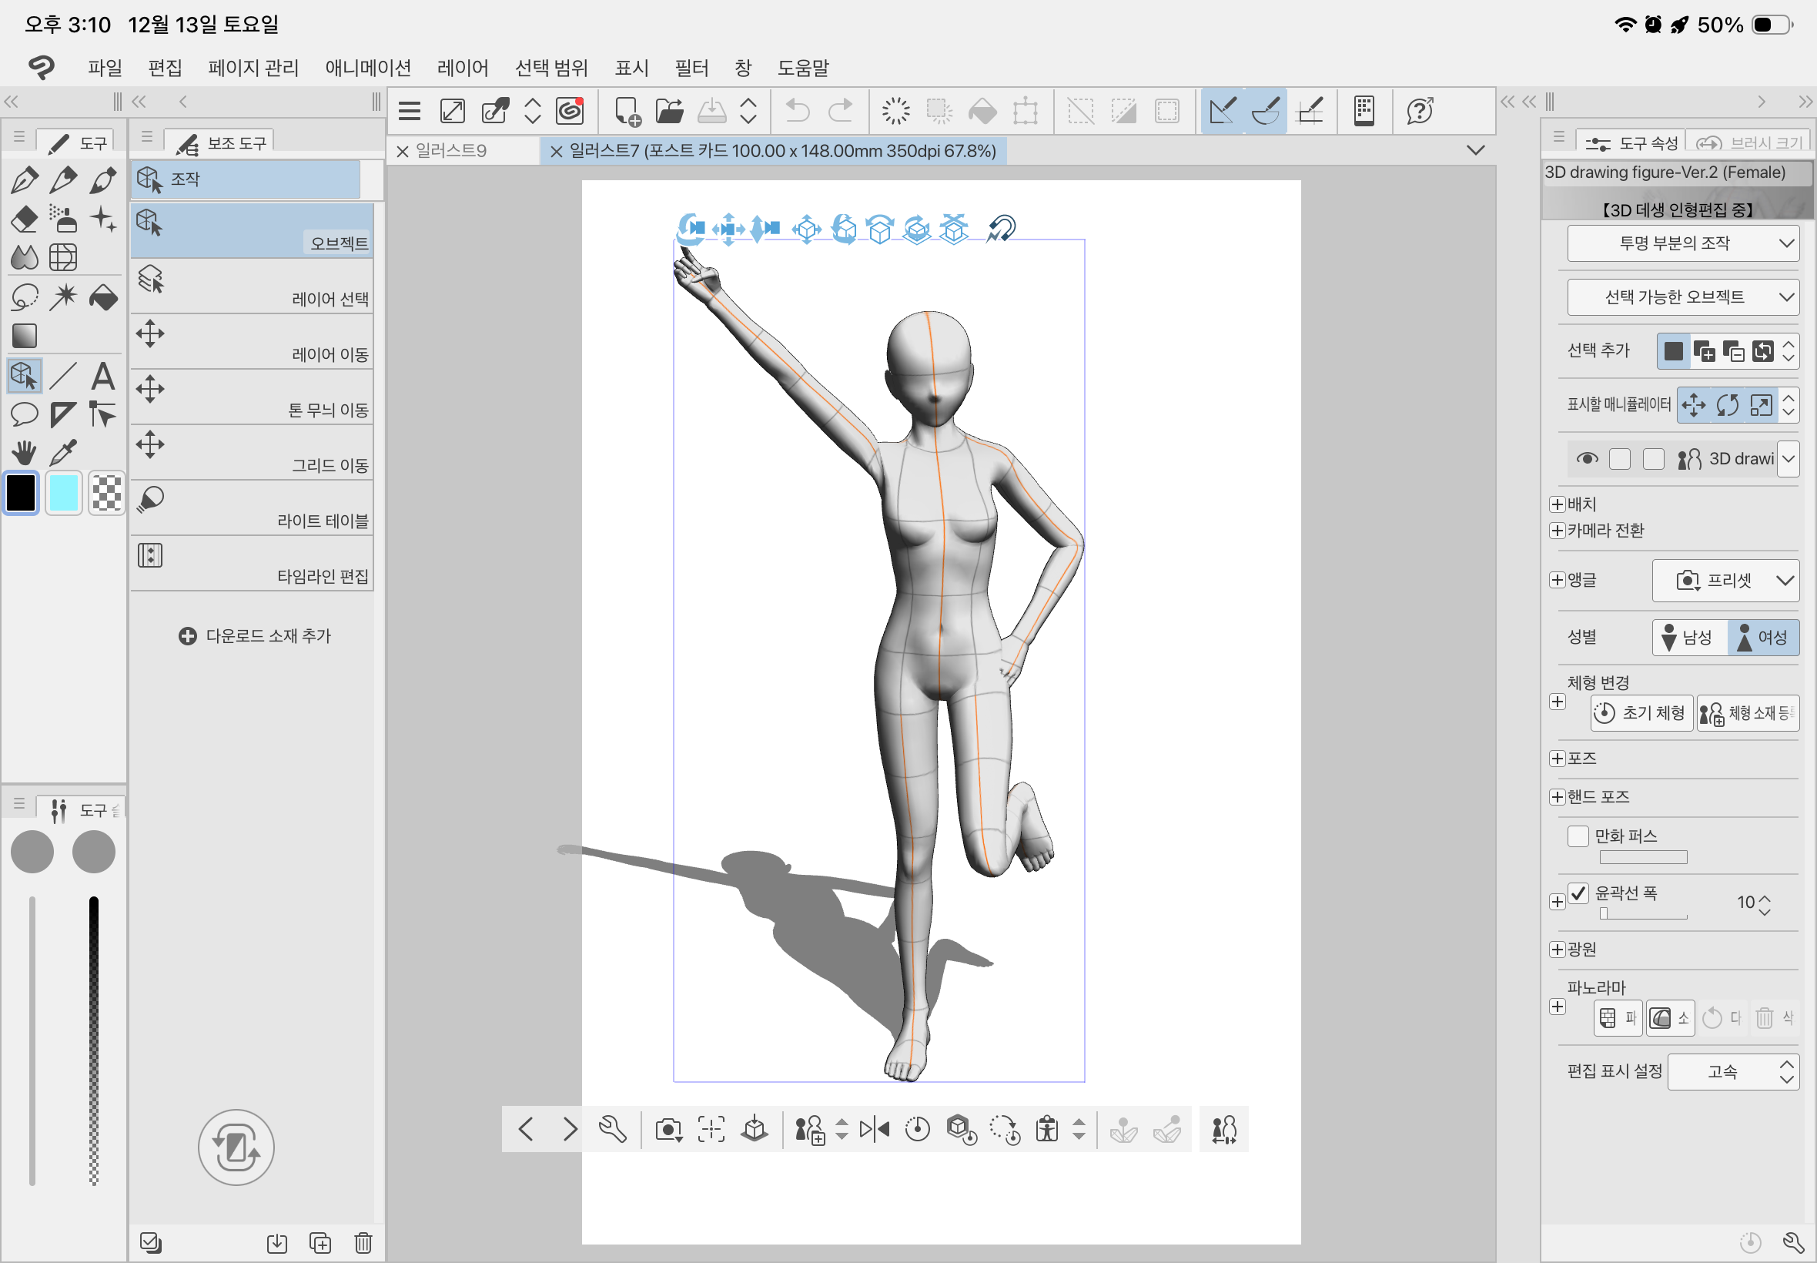Screen dimensions: 1817x1263
Task: Click the Undo arrow in command bar
Action: coord(798,111)
